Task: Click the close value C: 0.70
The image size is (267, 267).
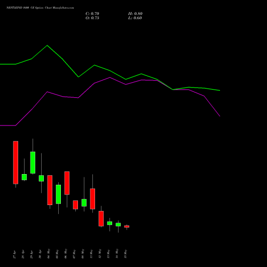Action: coord(92,14)
